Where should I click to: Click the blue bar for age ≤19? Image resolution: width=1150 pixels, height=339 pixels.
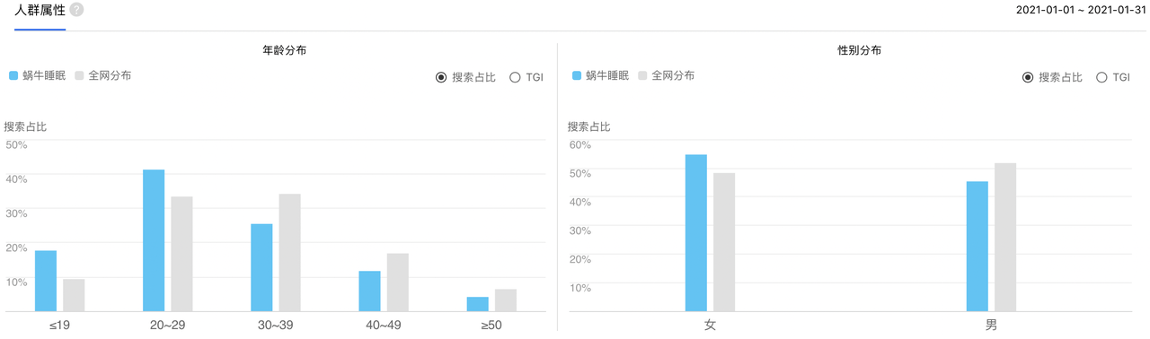coord(46,281)
